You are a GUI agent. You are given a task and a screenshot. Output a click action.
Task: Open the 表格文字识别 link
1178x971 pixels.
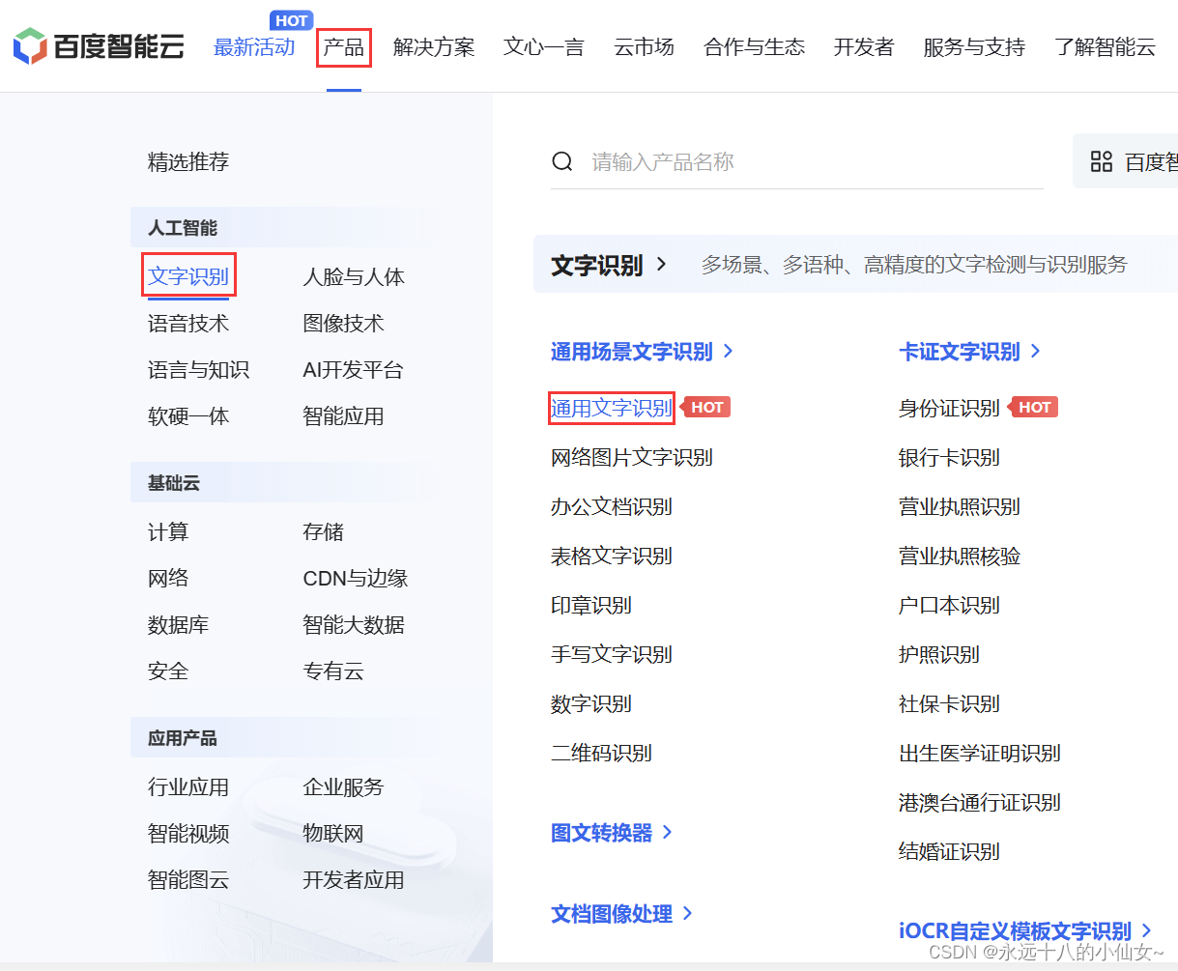(x=612, y=556)
